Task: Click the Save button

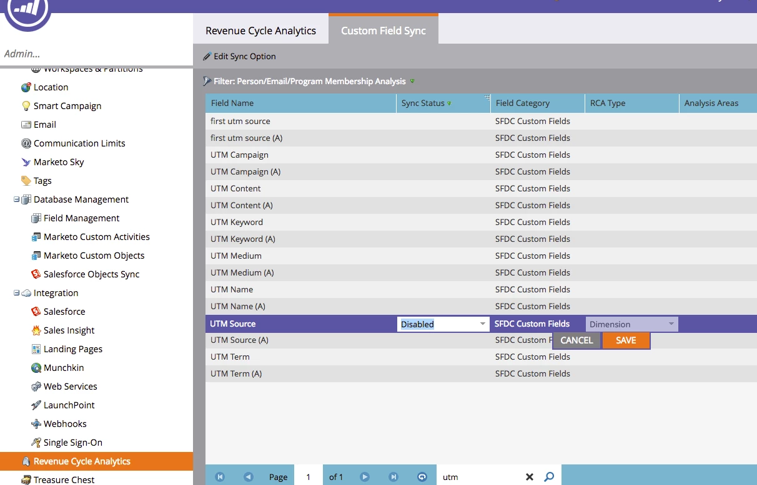Action: tap(626, 340)
